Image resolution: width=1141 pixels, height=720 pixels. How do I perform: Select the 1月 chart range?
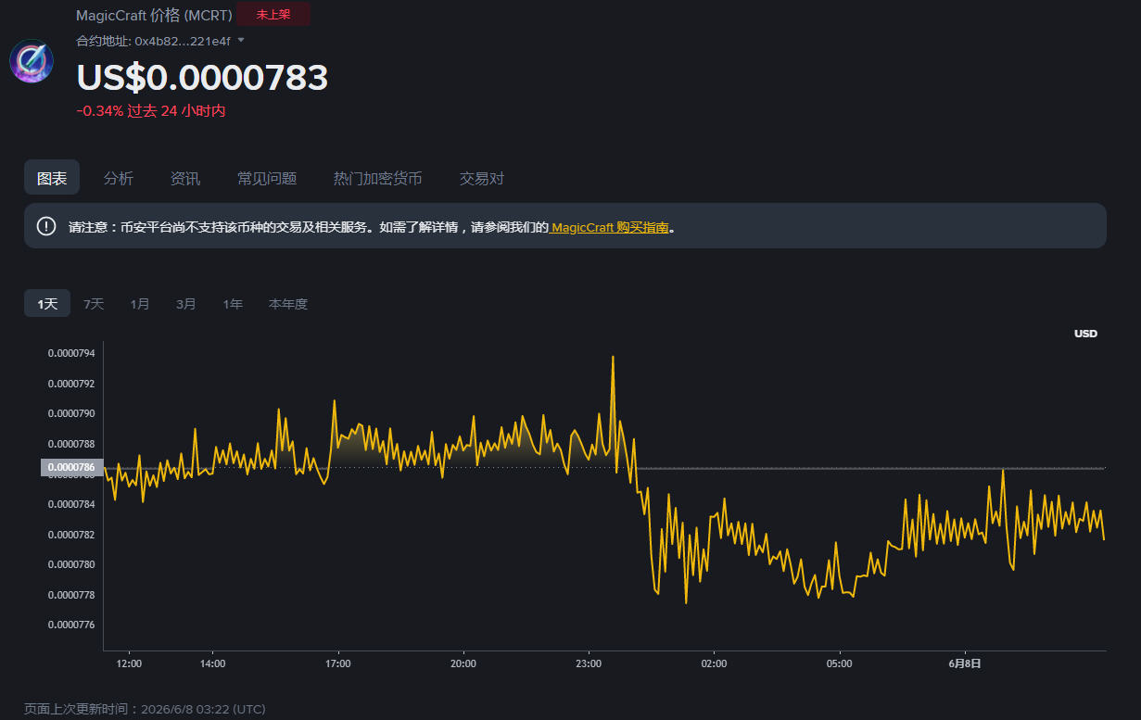[140, 304]
